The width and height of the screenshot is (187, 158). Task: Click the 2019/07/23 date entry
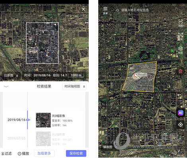tap(16, 138)
